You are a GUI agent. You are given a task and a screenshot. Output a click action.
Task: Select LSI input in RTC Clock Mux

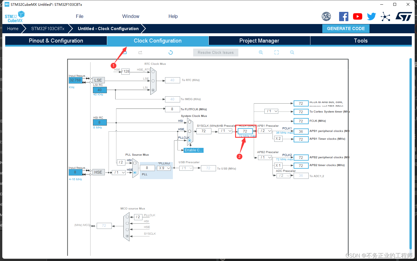[153, 90]
